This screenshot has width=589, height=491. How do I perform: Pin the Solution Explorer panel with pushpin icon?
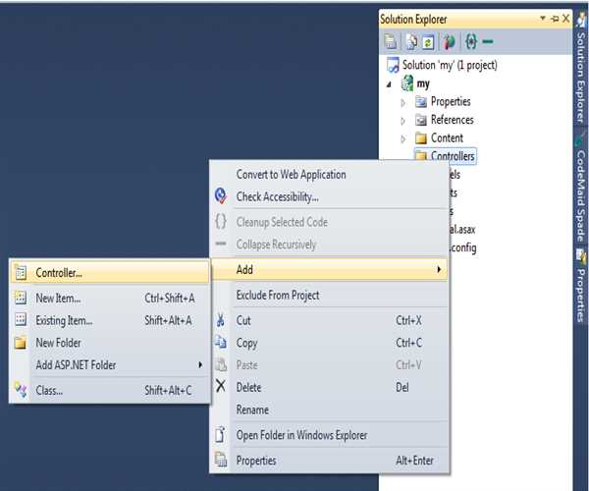(x=554, y=19)
